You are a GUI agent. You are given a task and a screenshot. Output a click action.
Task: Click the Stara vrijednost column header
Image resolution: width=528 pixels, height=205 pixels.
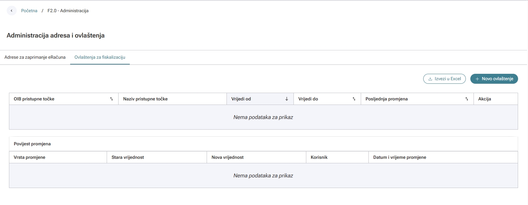click(157, 157)
